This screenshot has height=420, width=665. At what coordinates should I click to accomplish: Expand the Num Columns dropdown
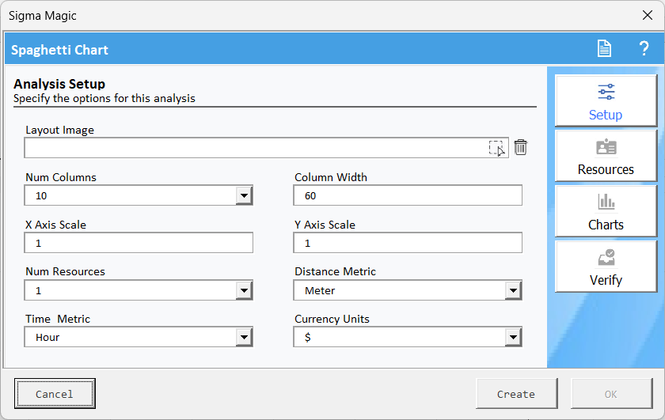[244, 195]
